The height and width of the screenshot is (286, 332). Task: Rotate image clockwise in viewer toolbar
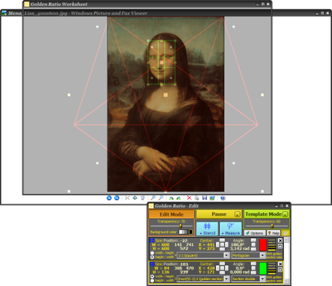171,198
